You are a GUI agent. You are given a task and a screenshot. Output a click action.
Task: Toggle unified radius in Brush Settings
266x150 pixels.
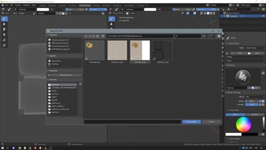click(x=263, y=101)
